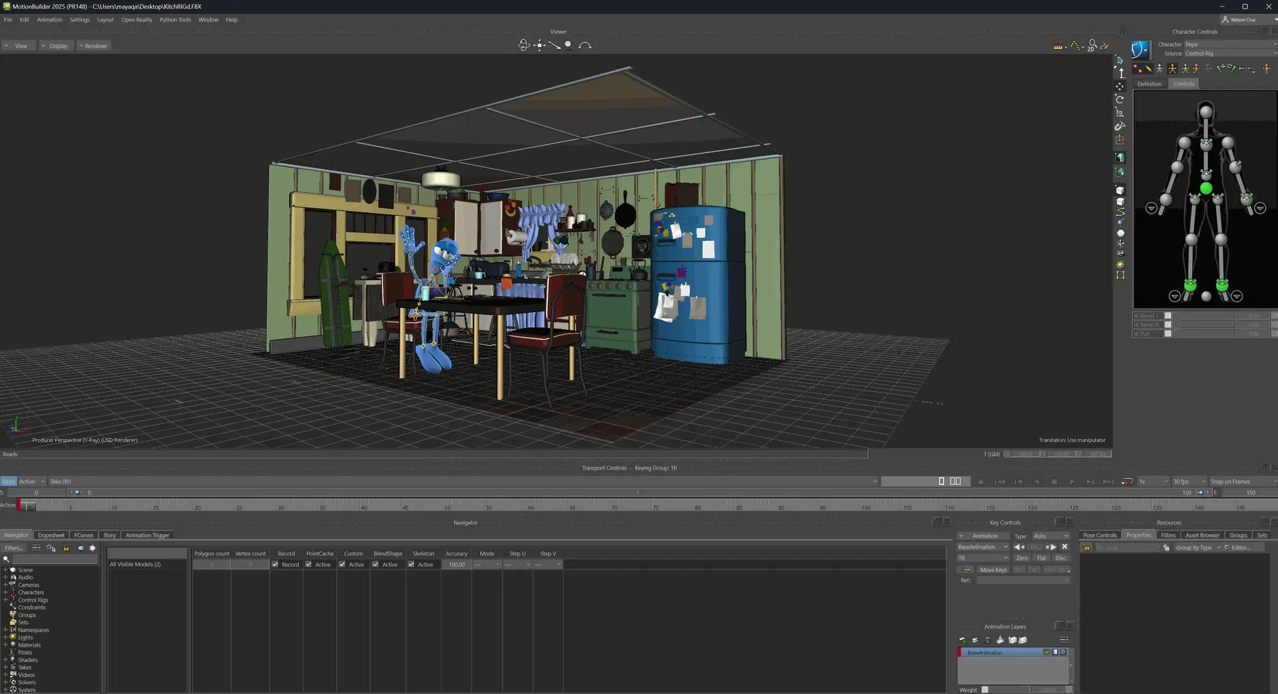The height and width of the screenshot is (694, 1278).
Task: Click the Character Controls blue logo button
Action: click(x=1141, y=49)
